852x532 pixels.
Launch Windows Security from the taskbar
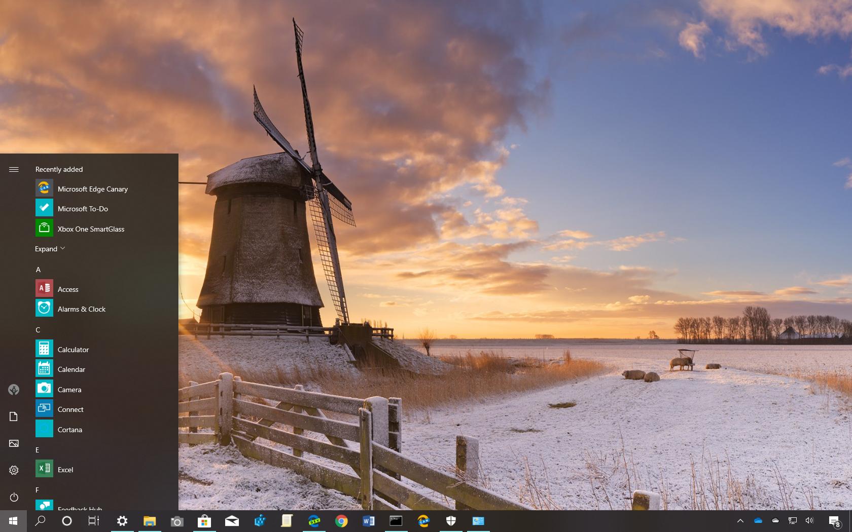[x=451, y=521]
